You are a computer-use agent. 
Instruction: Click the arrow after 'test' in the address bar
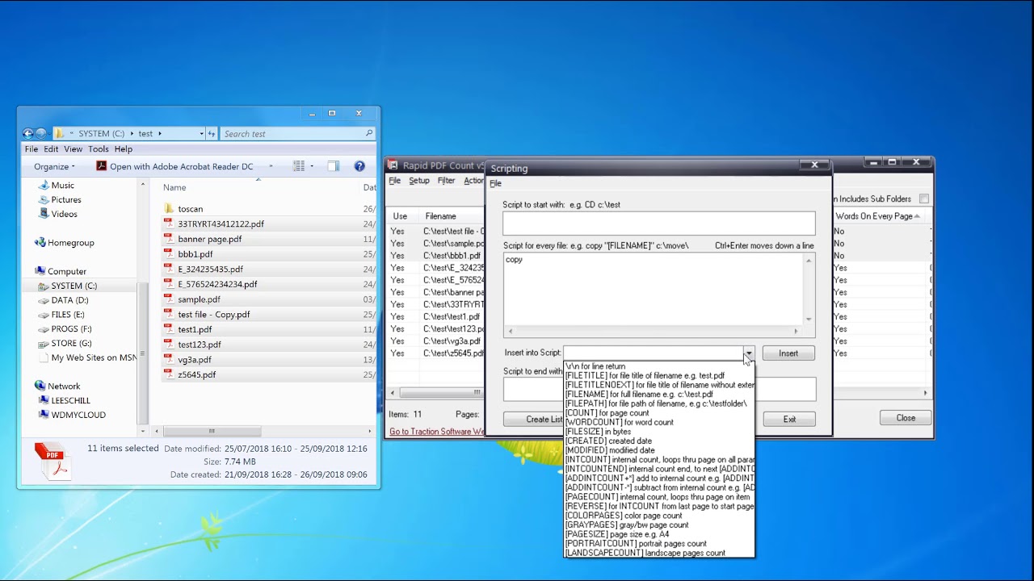160,133
